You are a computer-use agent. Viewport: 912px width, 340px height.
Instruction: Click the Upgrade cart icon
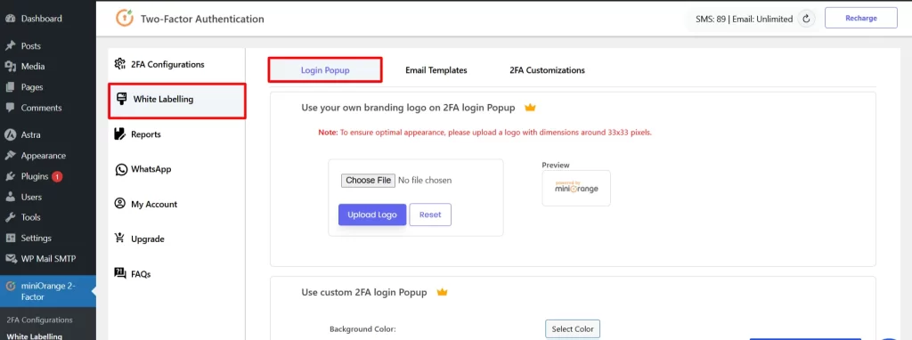(120, 239)
